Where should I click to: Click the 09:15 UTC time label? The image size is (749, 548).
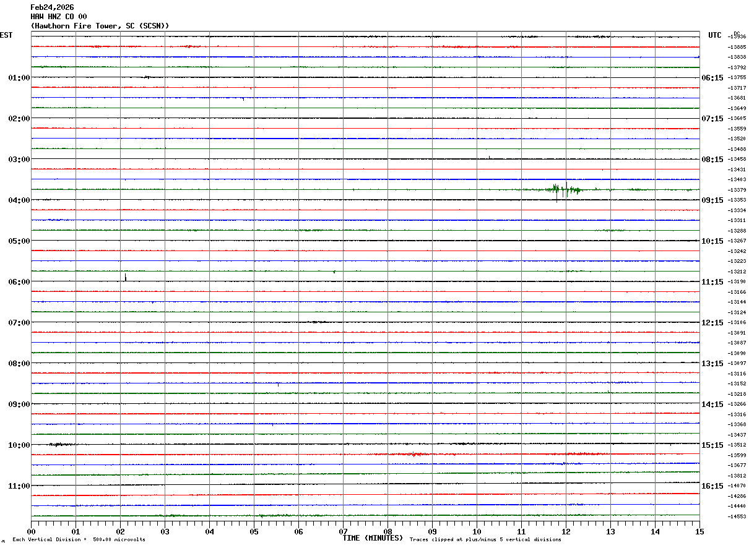click(712, 200)
